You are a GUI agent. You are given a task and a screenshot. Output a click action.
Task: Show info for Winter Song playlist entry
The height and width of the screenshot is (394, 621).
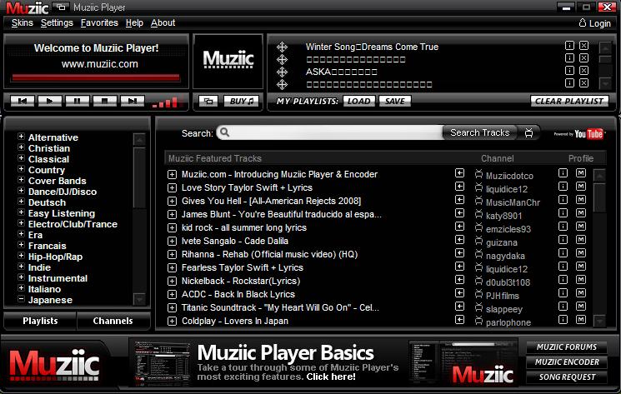pos(569,46)
